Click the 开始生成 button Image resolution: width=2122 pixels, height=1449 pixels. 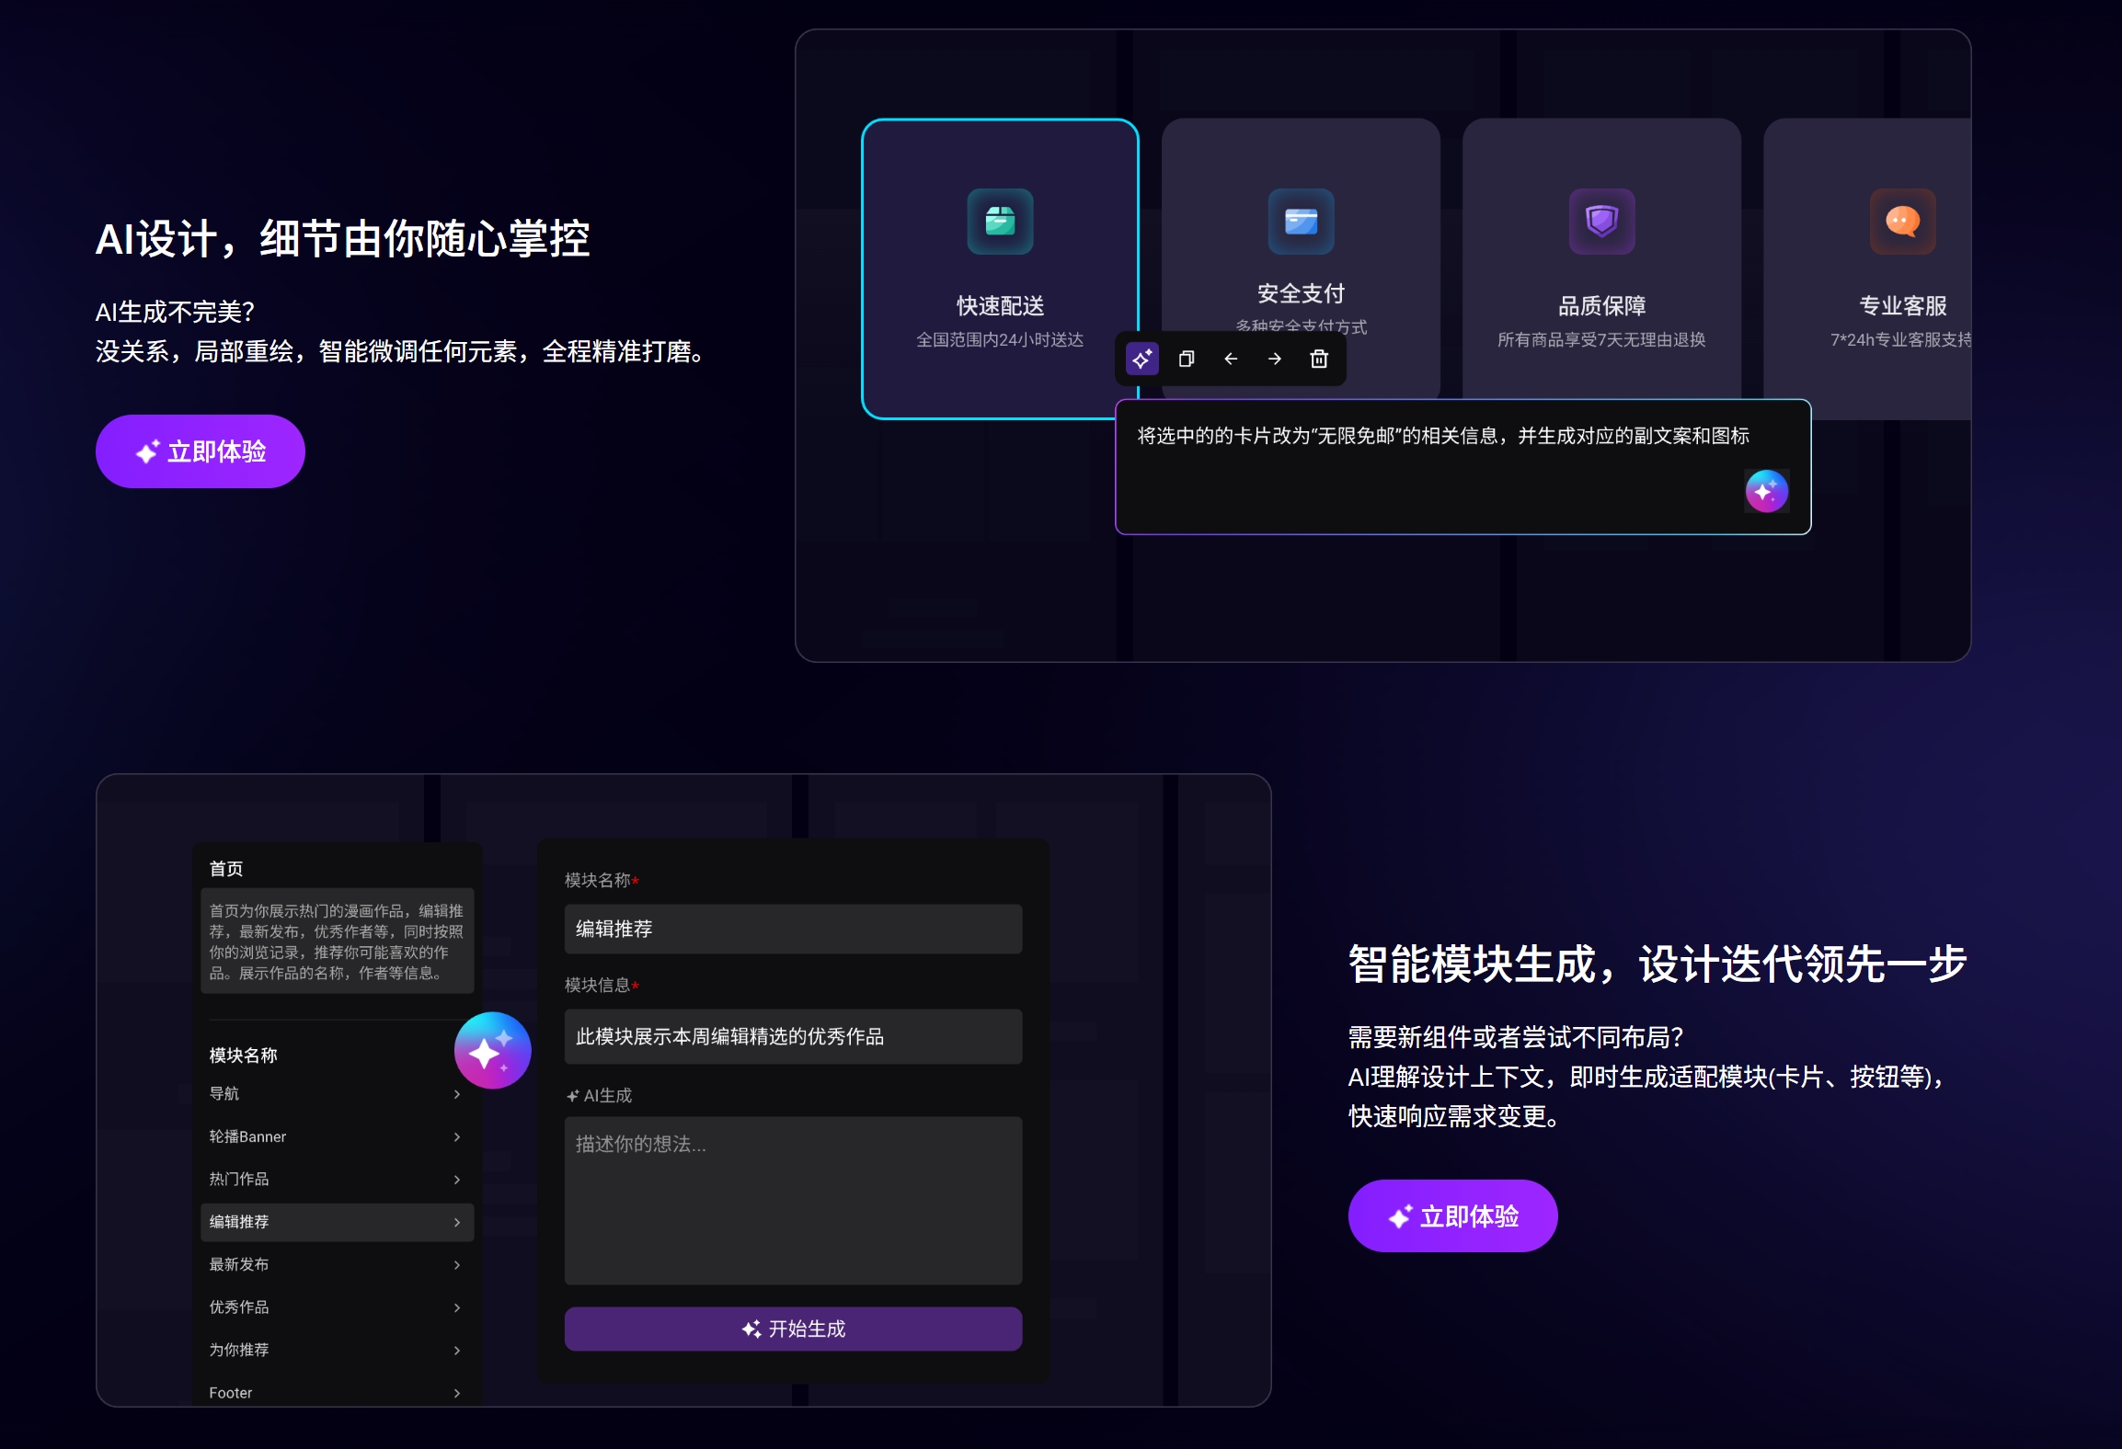[793, 1329]
